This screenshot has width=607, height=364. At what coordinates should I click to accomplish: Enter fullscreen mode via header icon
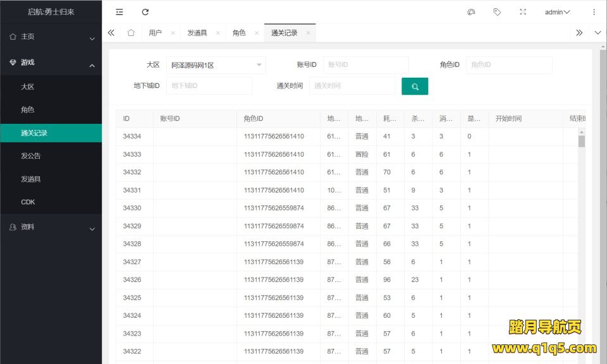523,12
